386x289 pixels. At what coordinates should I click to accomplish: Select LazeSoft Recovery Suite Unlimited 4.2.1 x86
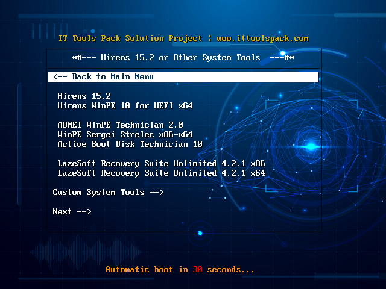161,163
